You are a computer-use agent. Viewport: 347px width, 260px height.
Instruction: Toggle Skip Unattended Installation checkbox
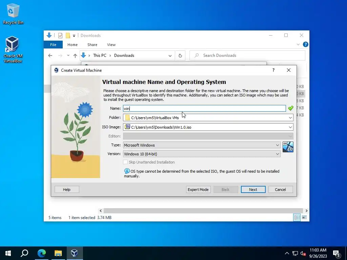[x=125, y=162]
